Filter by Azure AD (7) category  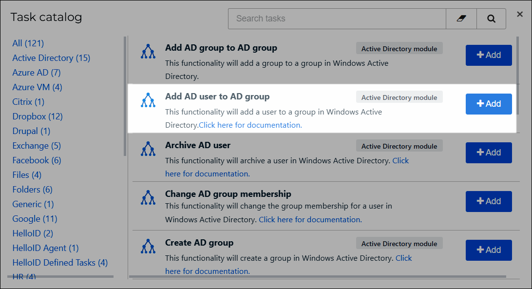coord(37,73)
